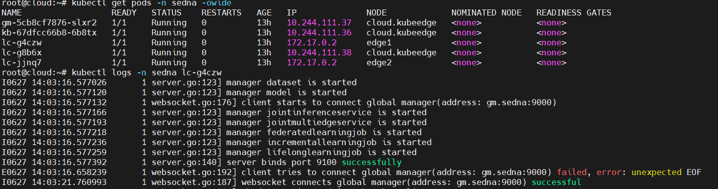
Task: Click the NOMINATED NODE column header
Action: pos(486,13)
